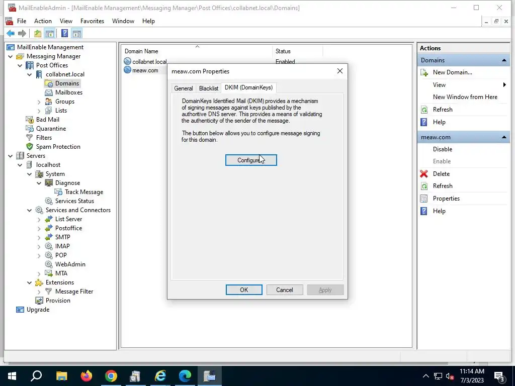
Task: Collapse Servers tree node
Action: 11,156
